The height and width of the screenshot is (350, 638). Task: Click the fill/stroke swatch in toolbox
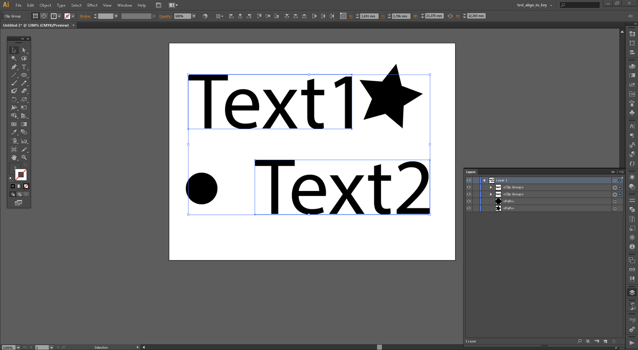point(20,174)
